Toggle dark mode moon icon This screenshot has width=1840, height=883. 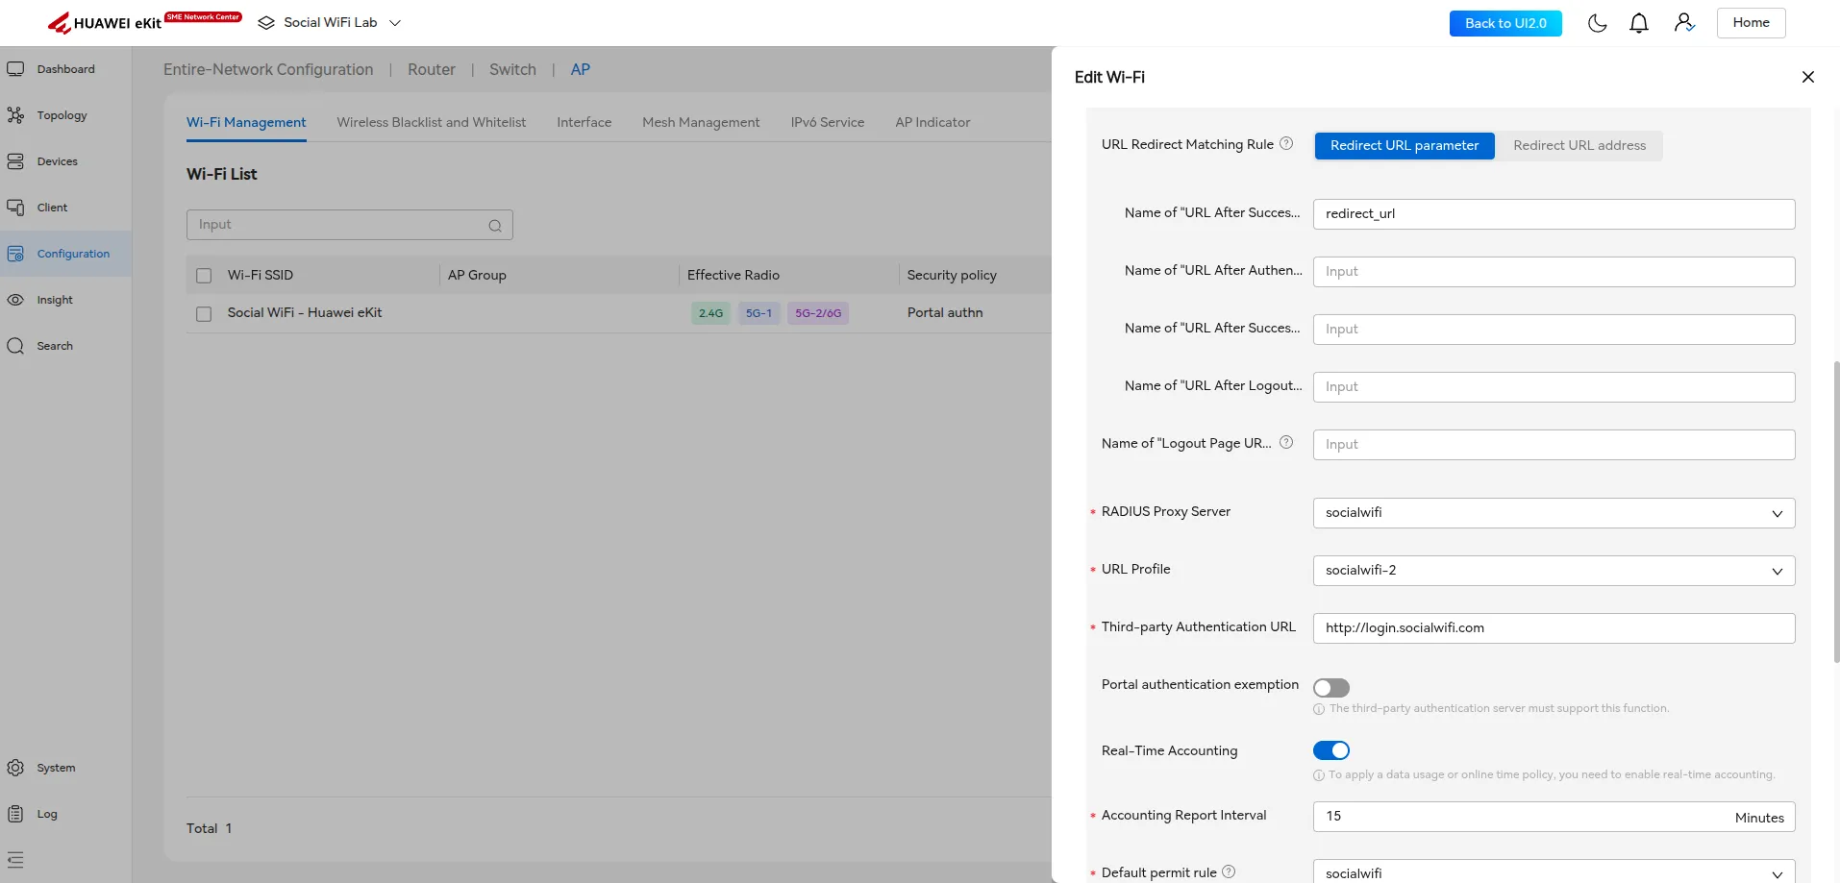[x=1597, y=23]
